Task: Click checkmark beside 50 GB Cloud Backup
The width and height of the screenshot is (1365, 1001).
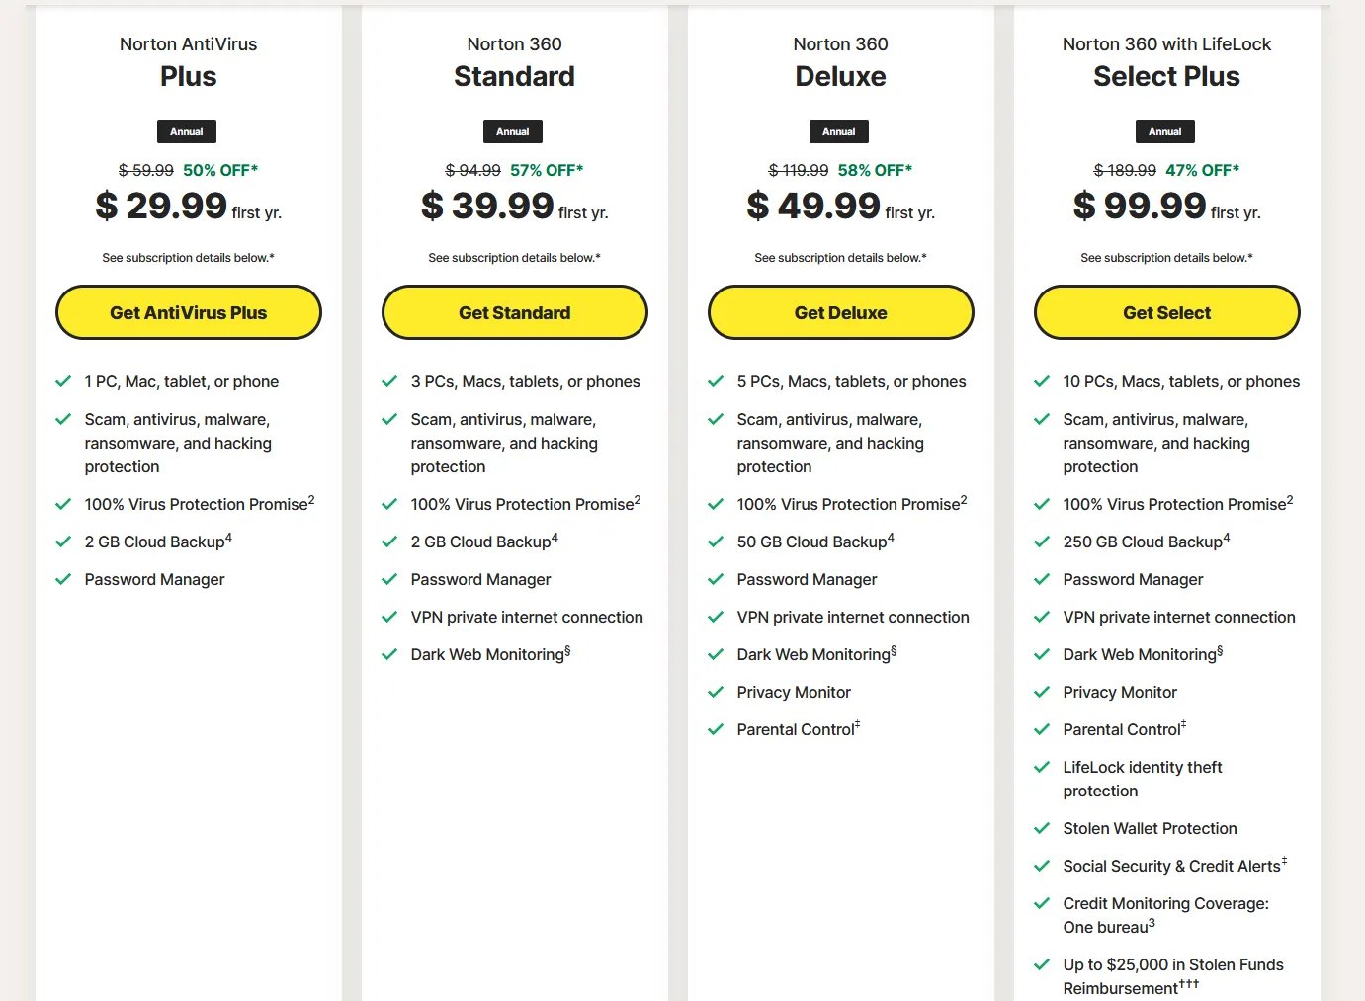Action: pos(716,542)
